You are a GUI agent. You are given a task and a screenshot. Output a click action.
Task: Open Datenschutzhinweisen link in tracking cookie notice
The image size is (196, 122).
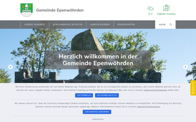click(x=155, y=90)
